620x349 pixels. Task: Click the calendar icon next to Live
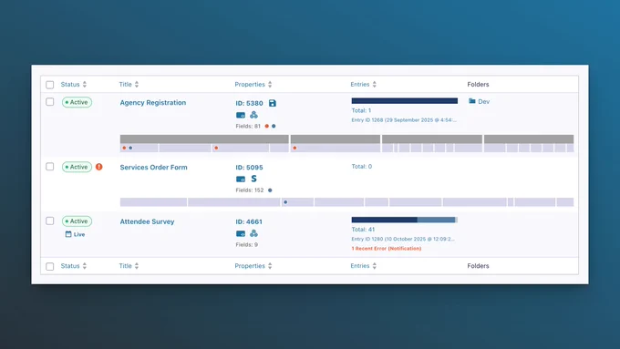tap(68, 234)
